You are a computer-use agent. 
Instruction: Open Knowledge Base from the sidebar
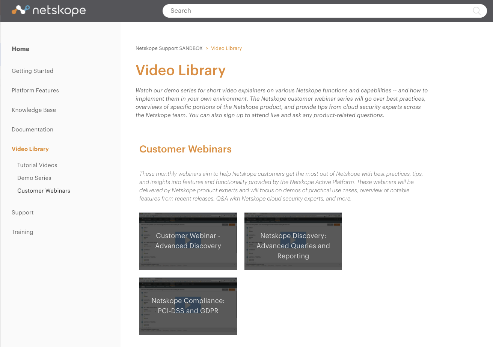pyautogui.click(x=34, y=110)
